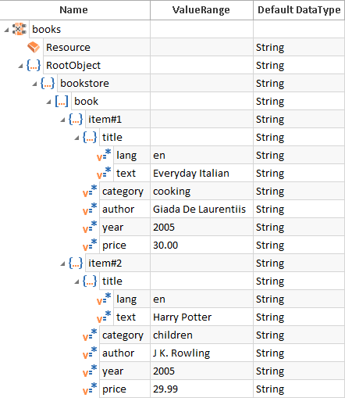Collapse the books root node
The width and height of the screenshot is (345, 398).
pyautogui.click(x=6, y=30)
